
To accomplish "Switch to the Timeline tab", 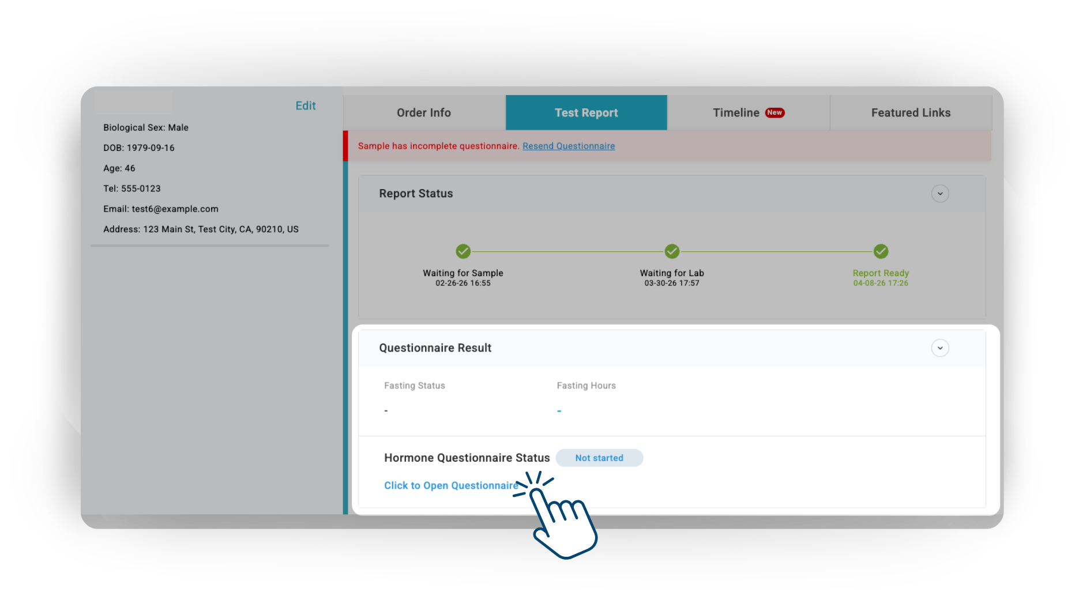I will pyautogui.click(x=736, y=113).
